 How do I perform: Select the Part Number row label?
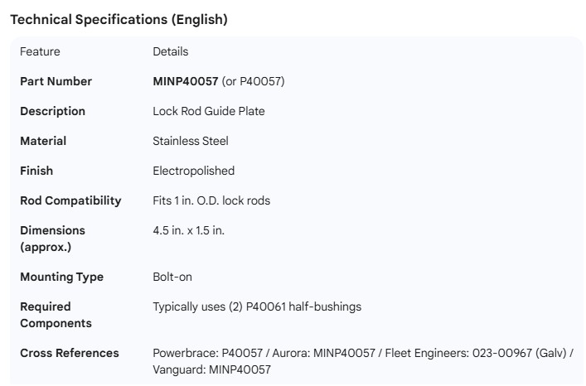click(x=56, y=81)
